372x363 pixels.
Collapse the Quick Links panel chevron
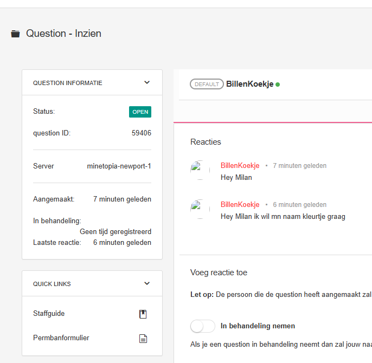[147, 283]
